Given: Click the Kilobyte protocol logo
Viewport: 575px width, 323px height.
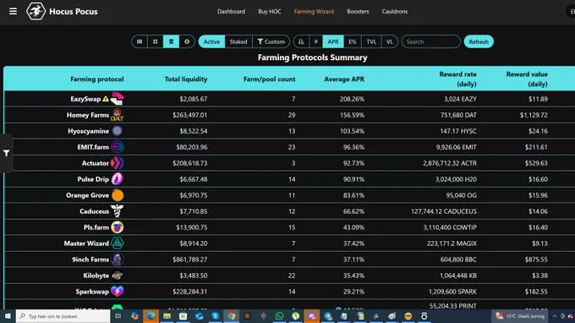Looking at the screenshot, I should coord(117,276).
